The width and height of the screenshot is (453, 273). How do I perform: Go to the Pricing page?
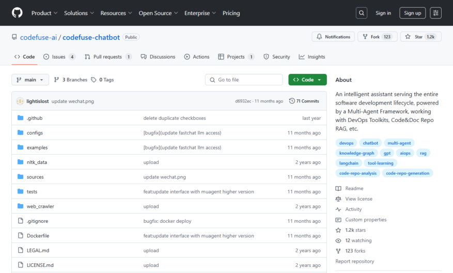[x=231, y=13]
